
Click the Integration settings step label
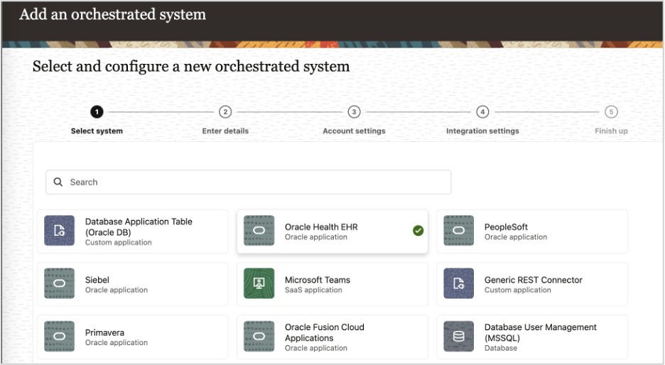pos(482,131)
